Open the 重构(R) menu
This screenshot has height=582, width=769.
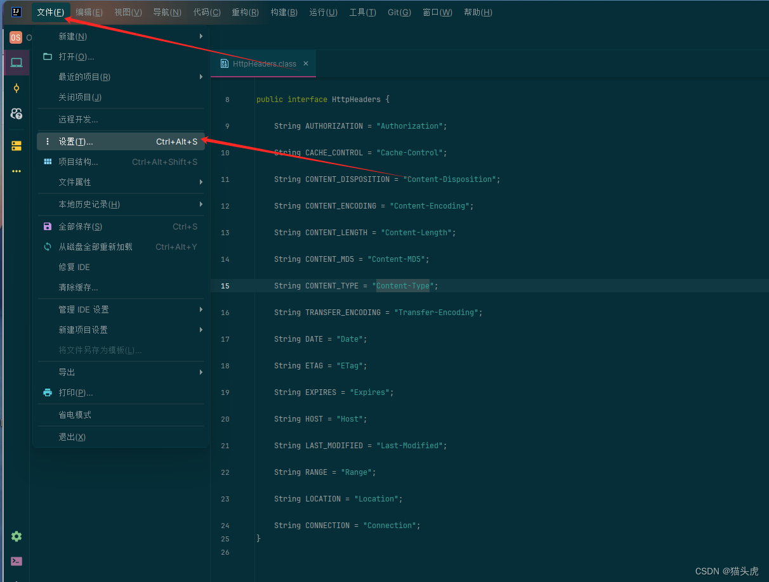245,12
